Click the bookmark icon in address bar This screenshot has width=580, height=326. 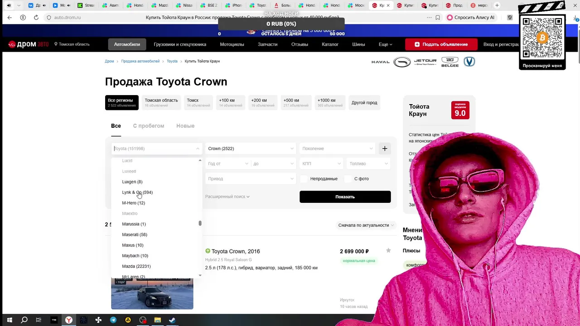(438, 17)
